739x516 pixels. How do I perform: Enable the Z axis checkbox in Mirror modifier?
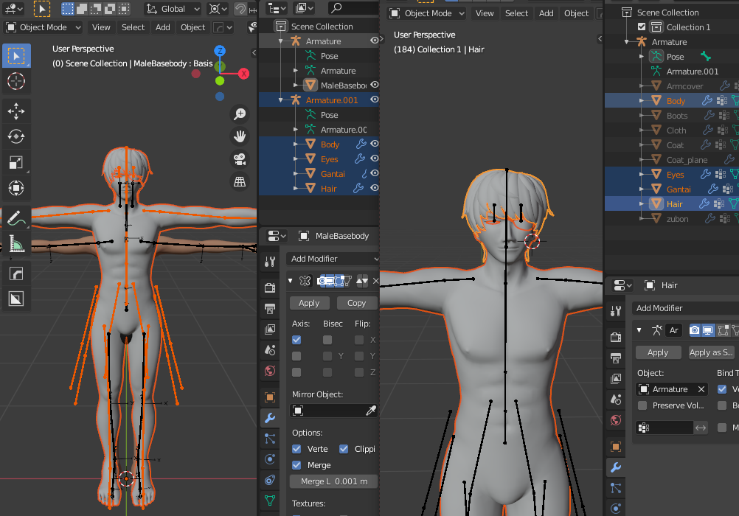point(296,372)
